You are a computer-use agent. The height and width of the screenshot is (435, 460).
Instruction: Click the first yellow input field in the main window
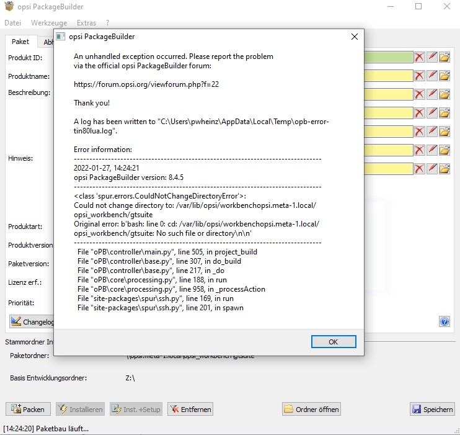389,76
